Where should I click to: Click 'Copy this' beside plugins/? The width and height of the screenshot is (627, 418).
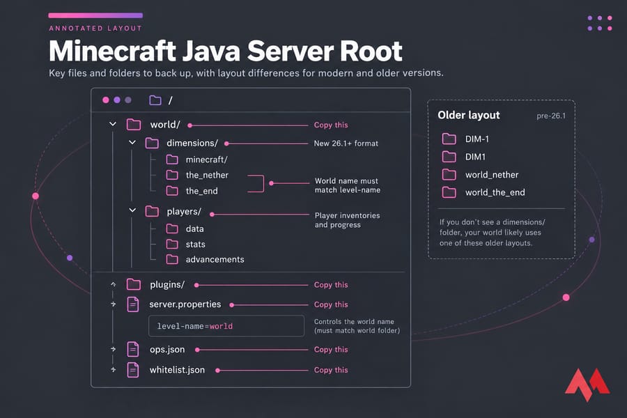[x=331, y=285]
